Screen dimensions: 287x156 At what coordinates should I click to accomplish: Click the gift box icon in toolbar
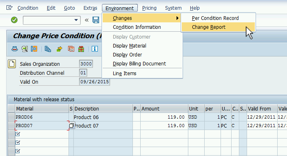coord(81,49)
